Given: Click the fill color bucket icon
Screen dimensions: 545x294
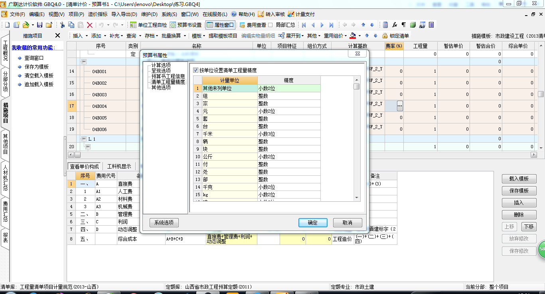Looking at the screenshot, I should click(353, 36).
